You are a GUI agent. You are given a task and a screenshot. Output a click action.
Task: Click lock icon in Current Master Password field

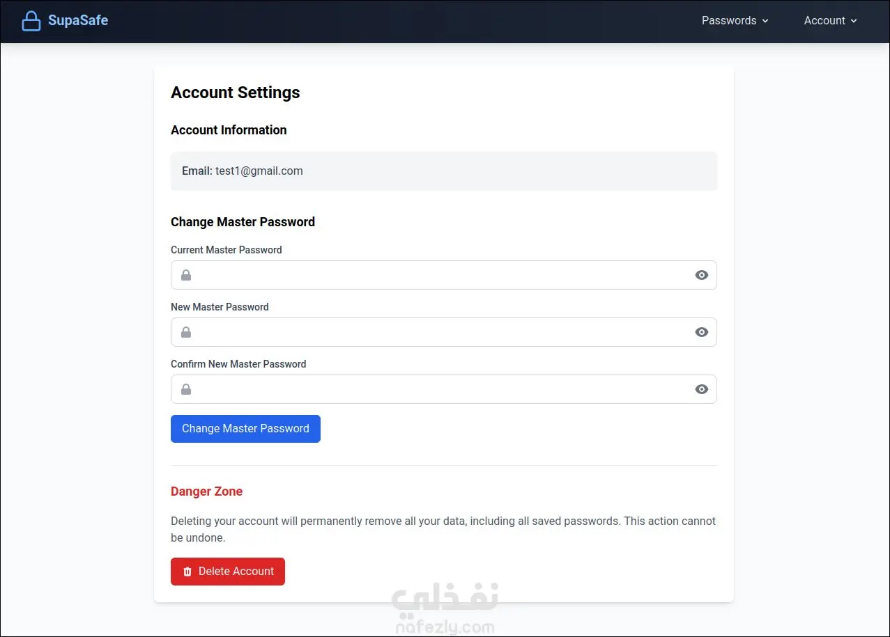(x=186, y=275)
